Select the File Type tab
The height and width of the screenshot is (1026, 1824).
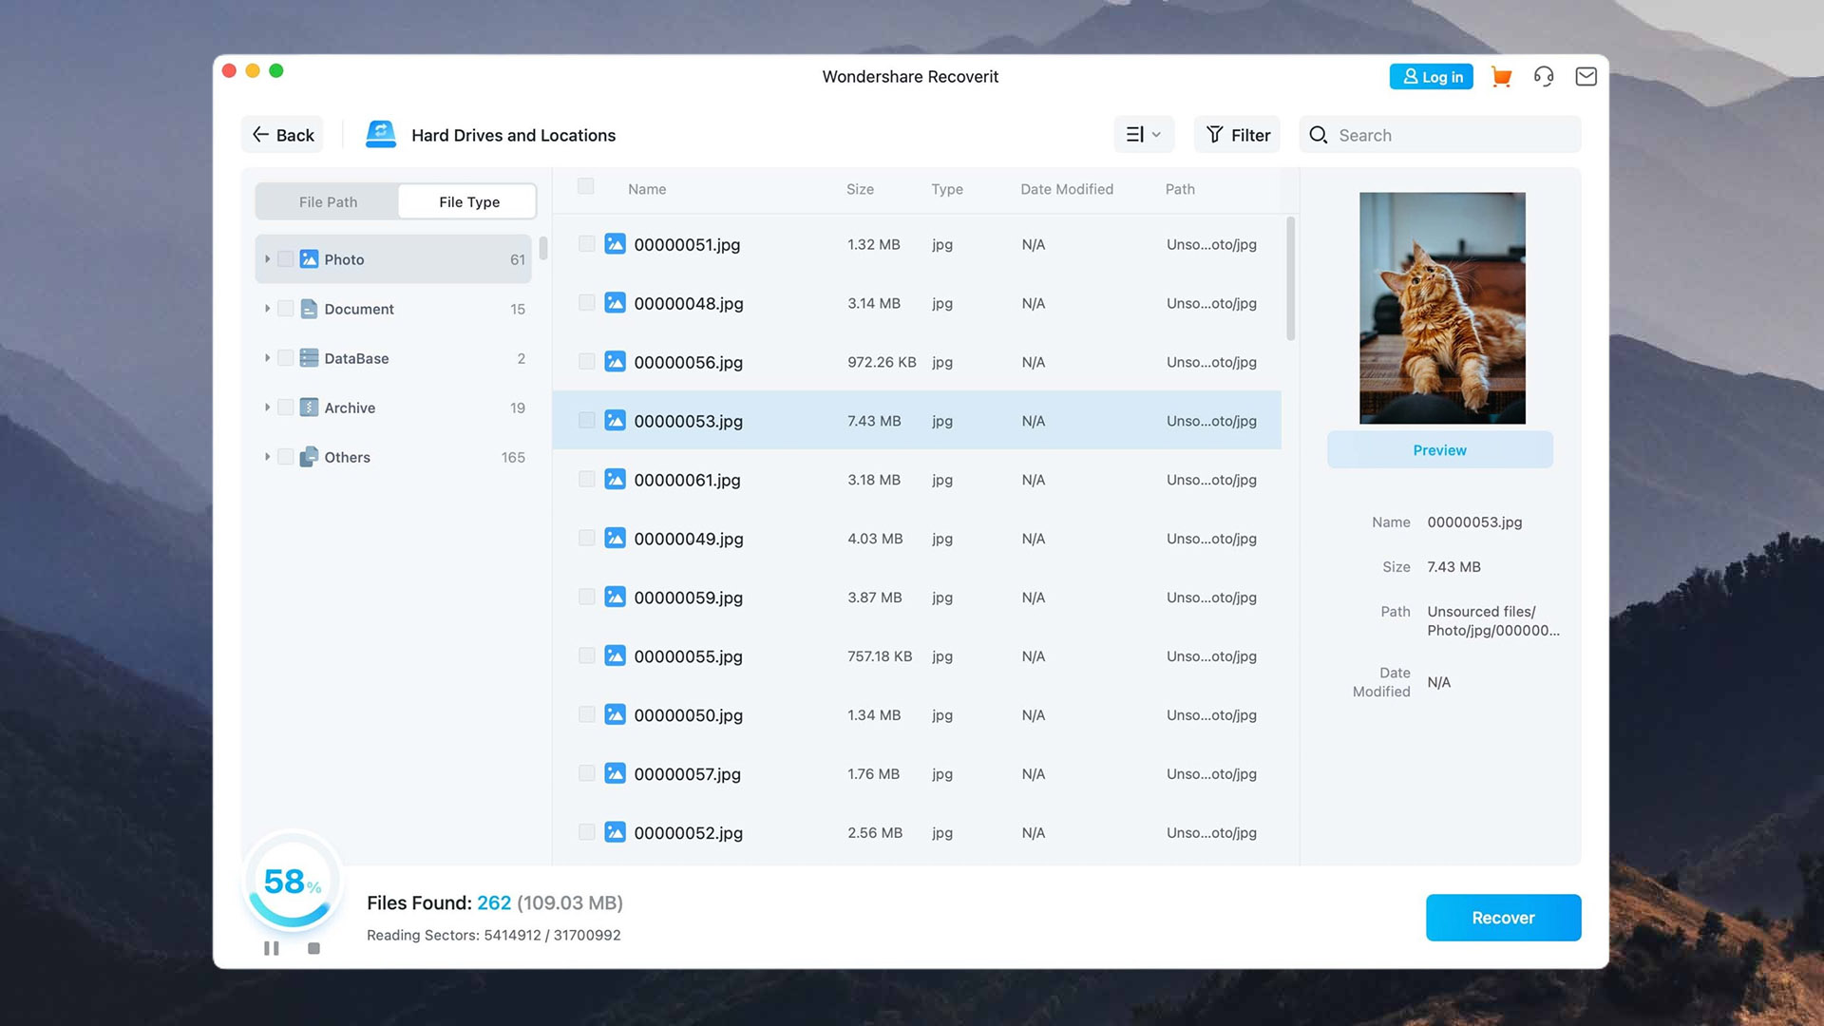[x=470, y=201]
